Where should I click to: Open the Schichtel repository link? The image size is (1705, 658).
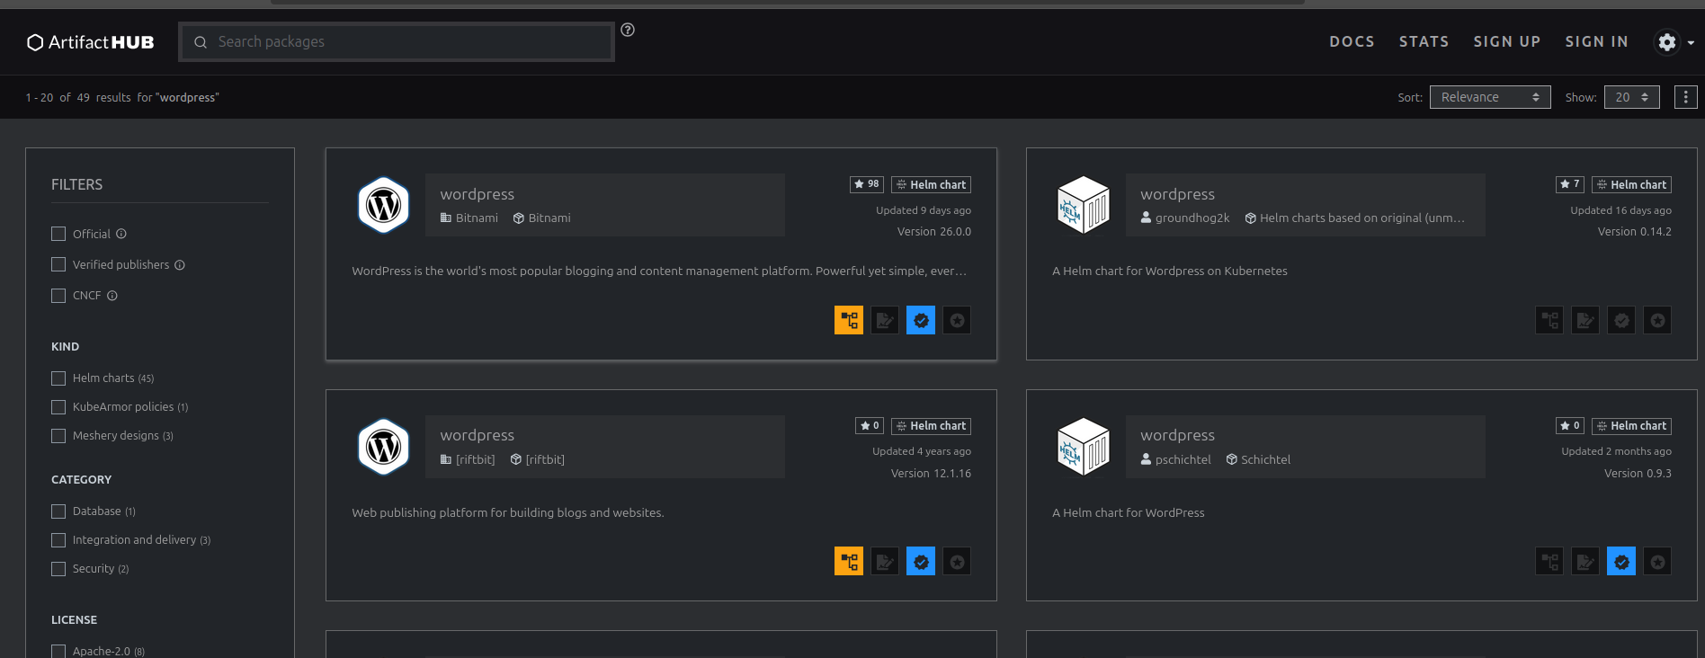click(1258, 460)
